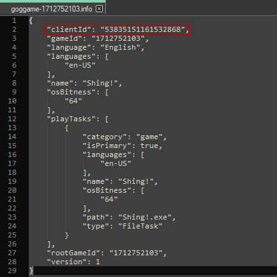
Task: Click the true value on line 15
Action: 149,146
